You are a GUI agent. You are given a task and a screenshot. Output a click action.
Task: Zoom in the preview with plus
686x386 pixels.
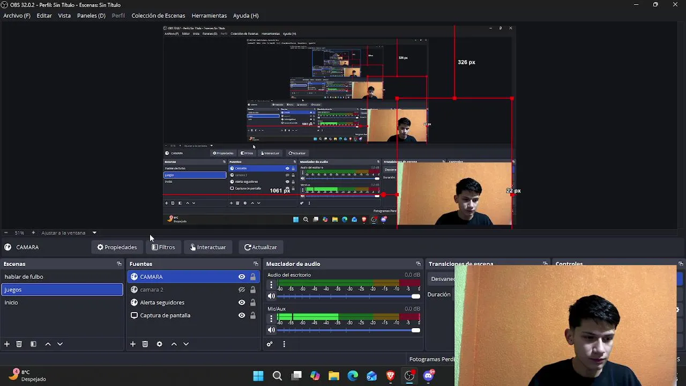(33, 233)
